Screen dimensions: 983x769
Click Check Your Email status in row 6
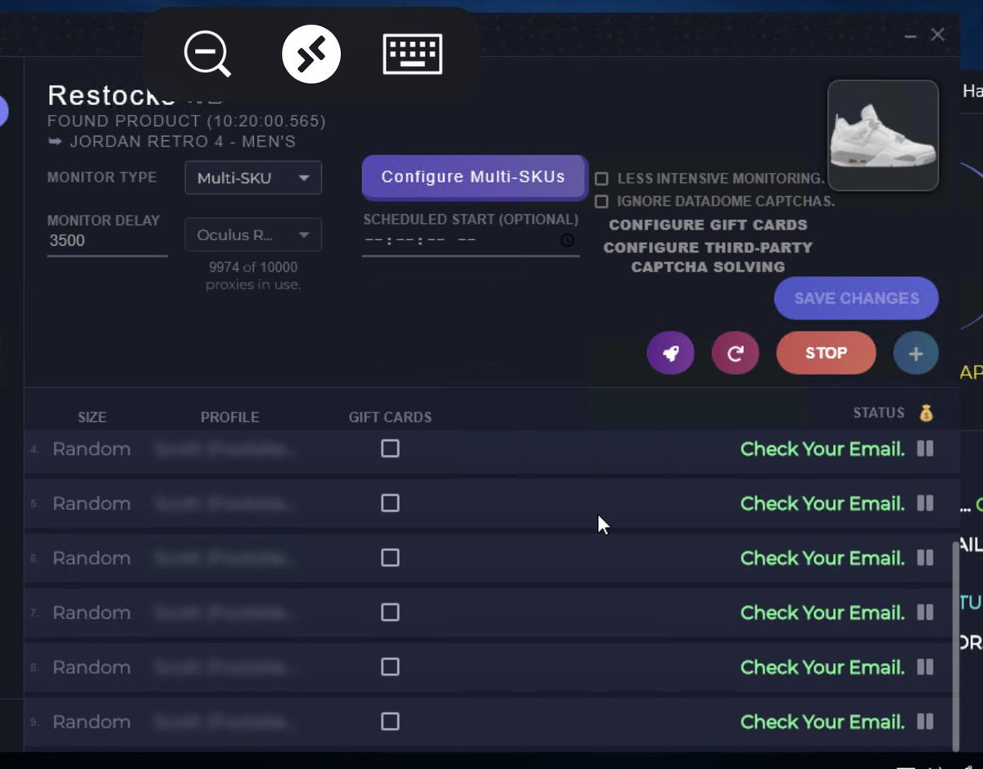tap(822, 557)
